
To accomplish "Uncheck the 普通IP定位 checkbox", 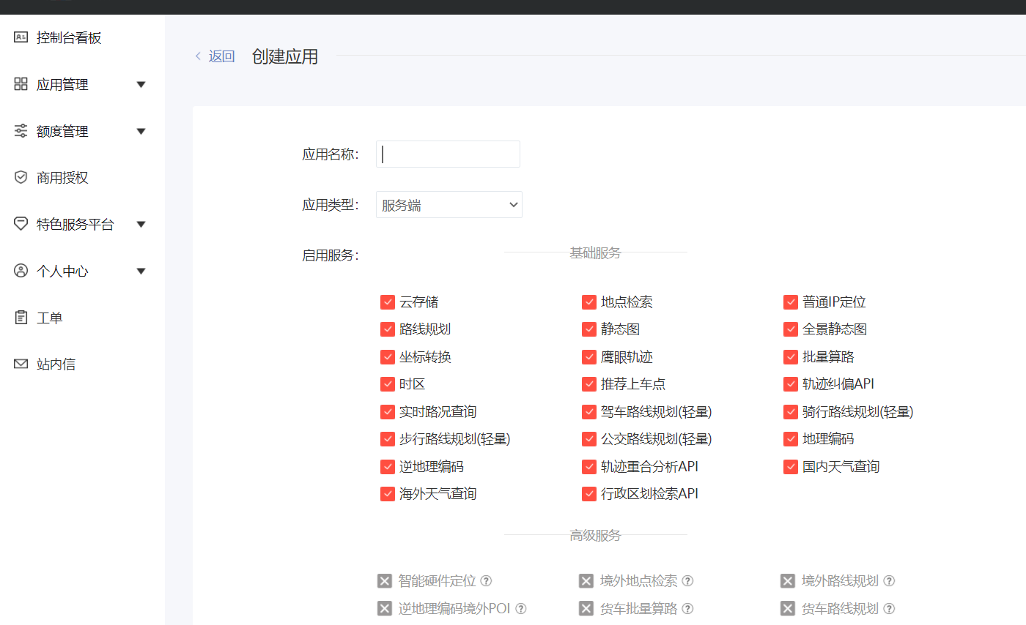I will pyautogui.click(x=791, y=302).
